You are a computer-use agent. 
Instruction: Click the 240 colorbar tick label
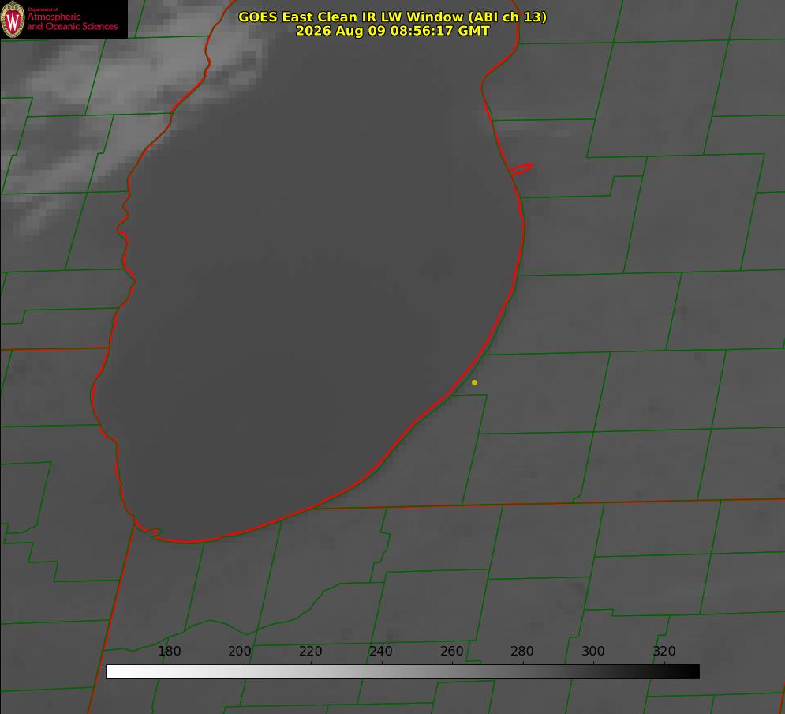click(381, 651)
